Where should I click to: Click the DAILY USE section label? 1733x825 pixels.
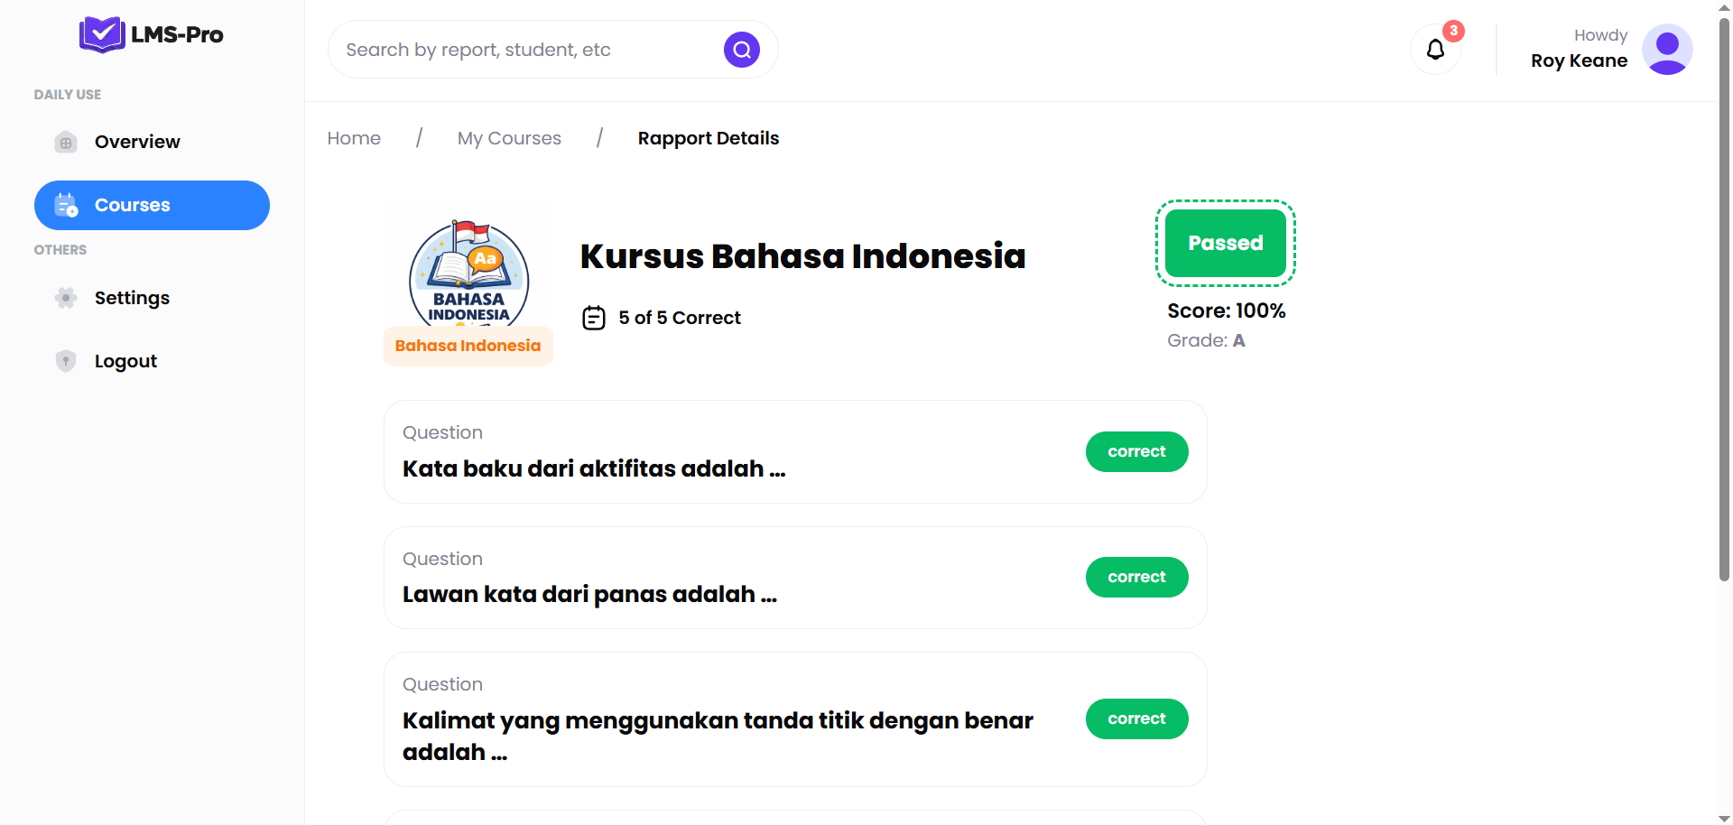tap(68, 95)
